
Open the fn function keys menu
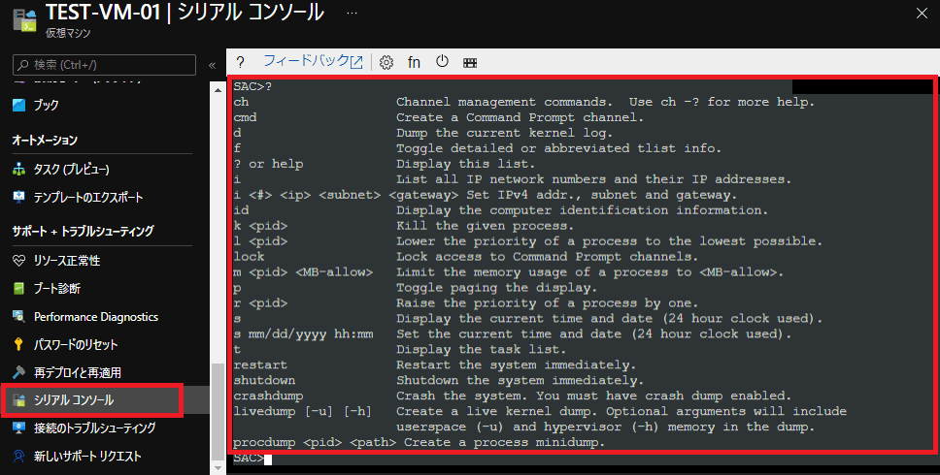pyautogui.click(x=414, y=62)
